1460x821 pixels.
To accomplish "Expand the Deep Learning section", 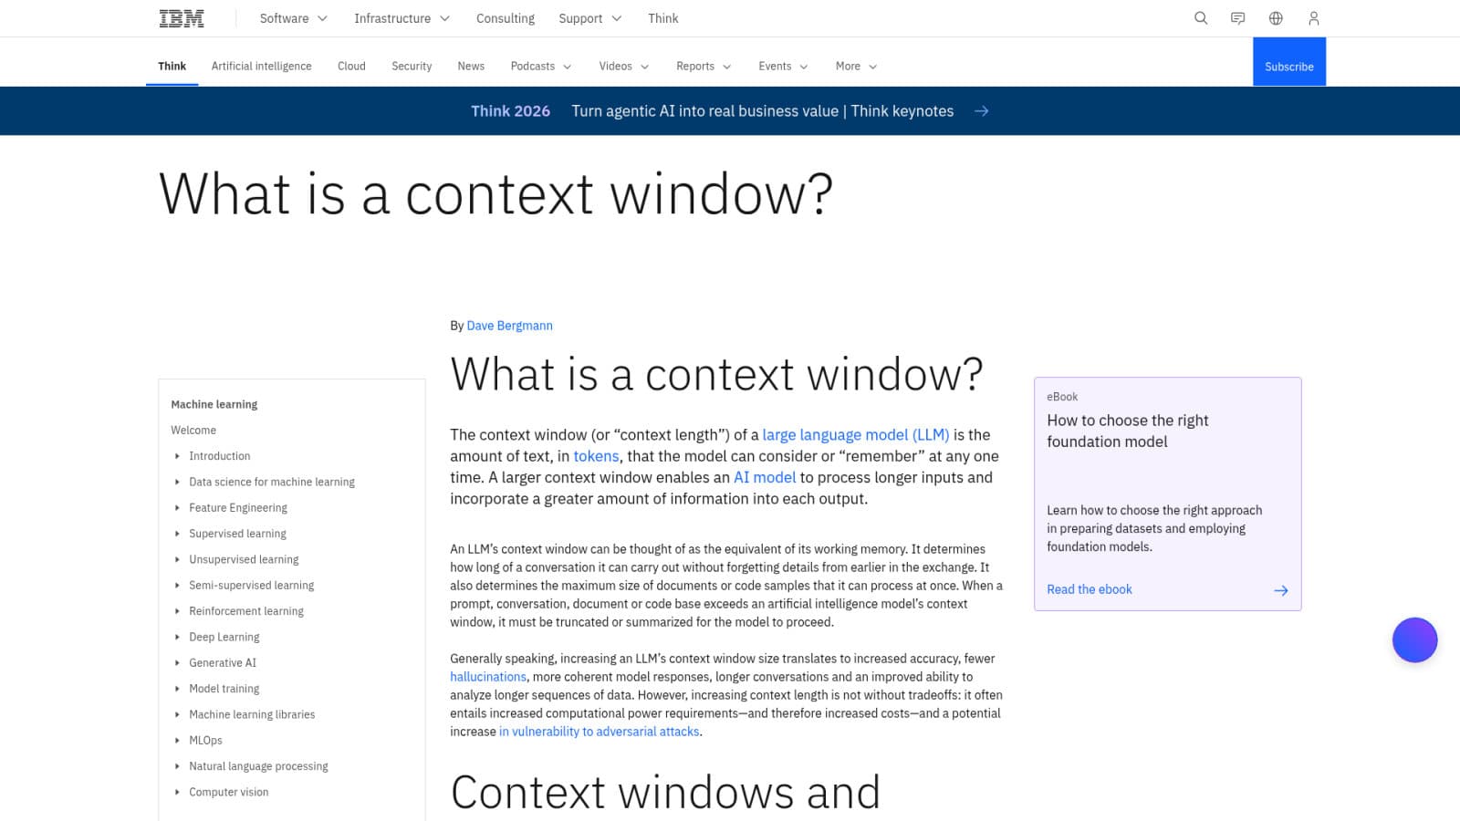I will tap(177, 637).
